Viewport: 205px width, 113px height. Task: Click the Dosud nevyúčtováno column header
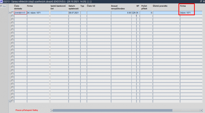pyautogui.click(x=118, y=7)
